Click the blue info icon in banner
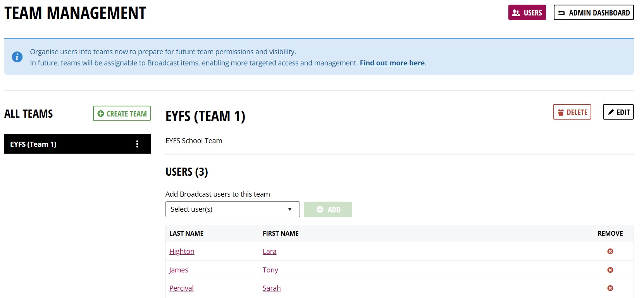This screenshot has width=644, height=298. coord(17,57)
